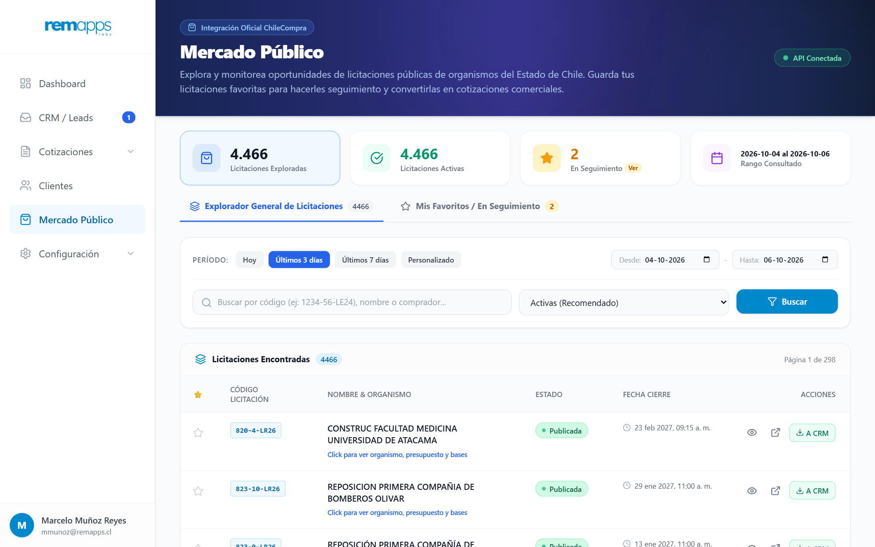875x547 pixels.
Task: Go to Clientes page
Action: coord(77,186)
